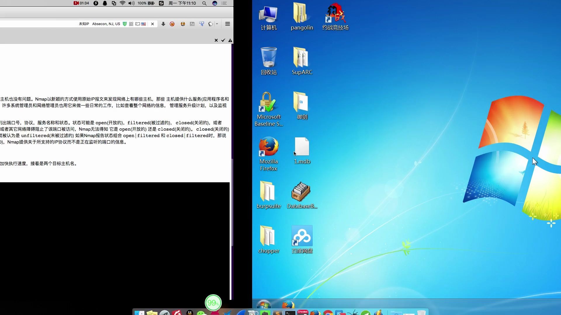The image size is (561, 315).
Task: Click the checkmark icon under the toolbar
Action: pos(223,40)
